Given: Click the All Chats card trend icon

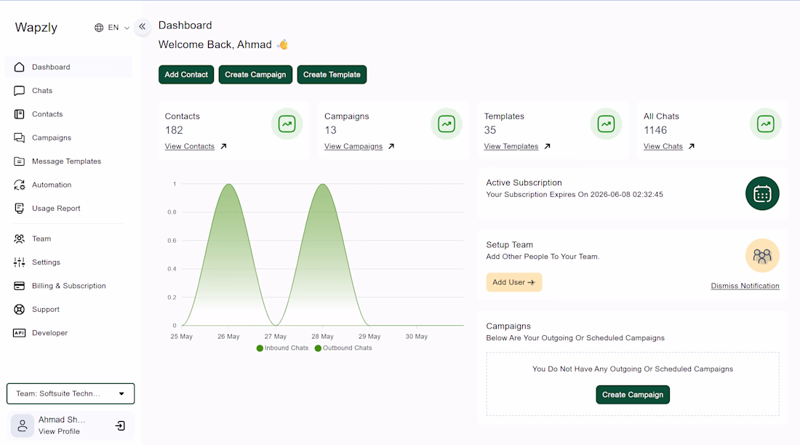Looking at the screenshot, I should pos(765,124).
